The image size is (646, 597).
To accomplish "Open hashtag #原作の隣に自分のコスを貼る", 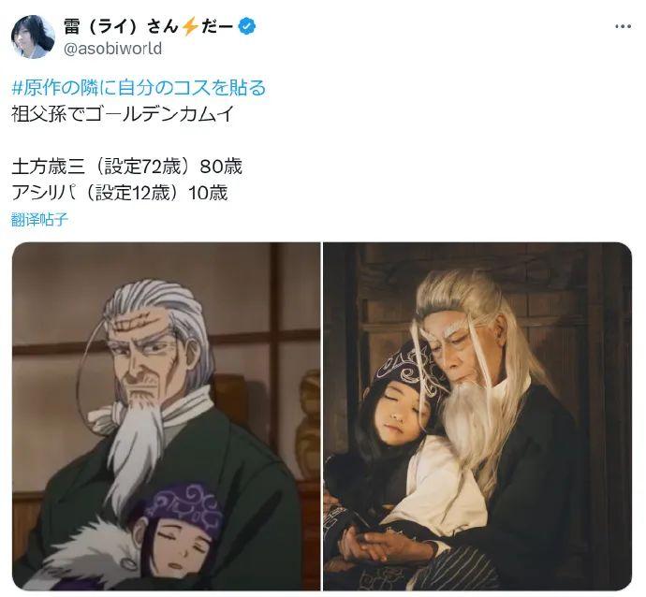I will 139,88.
